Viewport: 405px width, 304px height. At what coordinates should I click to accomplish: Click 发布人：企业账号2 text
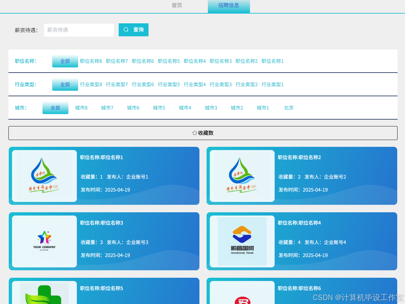[x=325, y=177]
